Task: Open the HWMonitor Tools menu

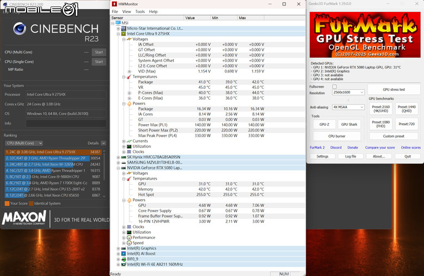Action: (140, 11)
